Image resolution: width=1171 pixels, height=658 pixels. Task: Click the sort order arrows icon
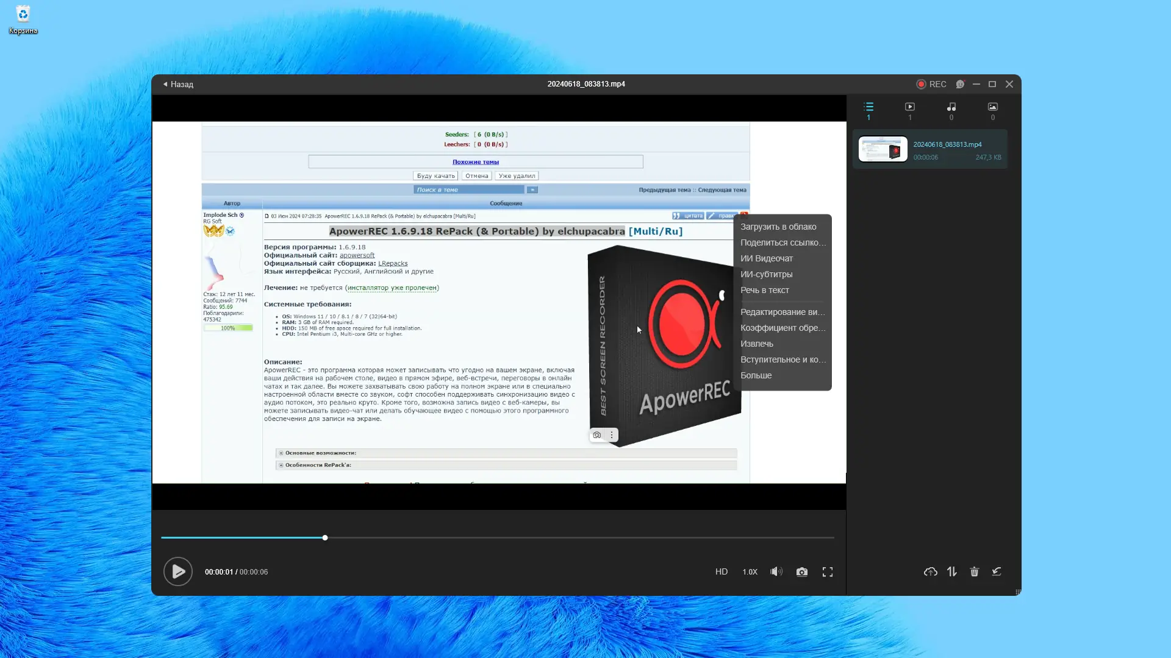pos(951,571)
